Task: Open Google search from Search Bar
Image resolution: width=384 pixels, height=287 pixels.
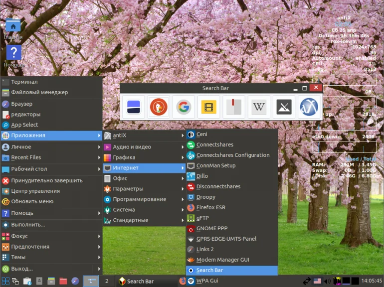Action: pos(184,107)
